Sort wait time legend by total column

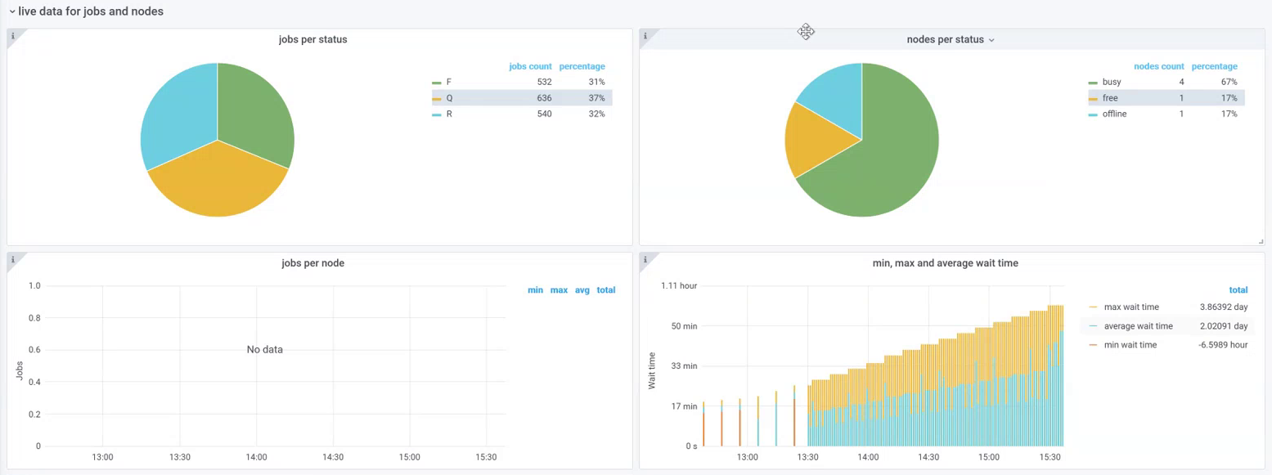1238,289
